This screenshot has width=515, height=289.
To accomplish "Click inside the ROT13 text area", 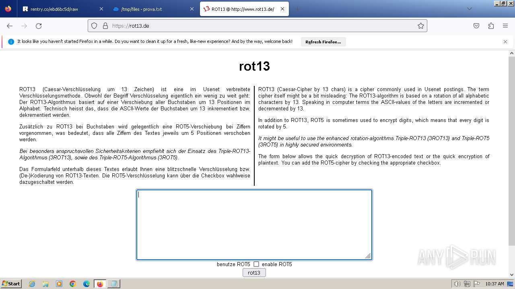I will [254, 225].
